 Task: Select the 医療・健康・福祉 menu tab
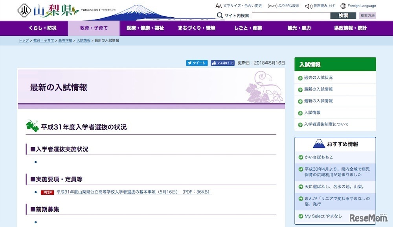(x=145, y=28)
